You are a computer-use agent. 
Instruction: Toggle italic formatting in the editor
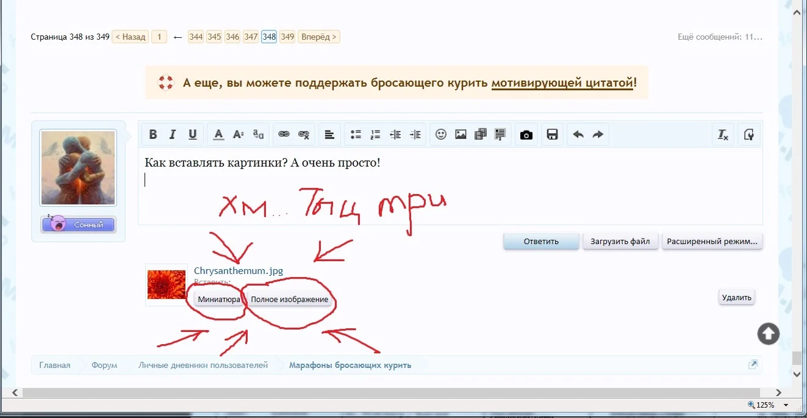point(173,134)
